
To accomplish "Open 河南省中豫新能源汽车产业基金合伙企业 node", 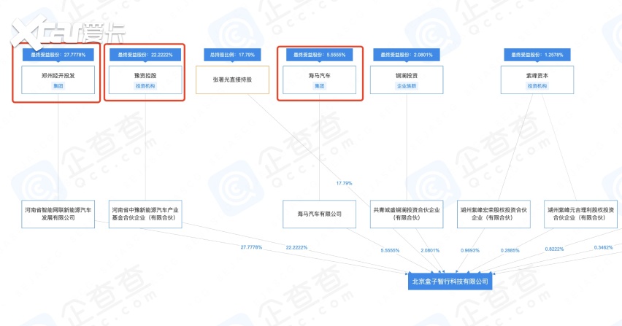I will click(x=145, y=214).
